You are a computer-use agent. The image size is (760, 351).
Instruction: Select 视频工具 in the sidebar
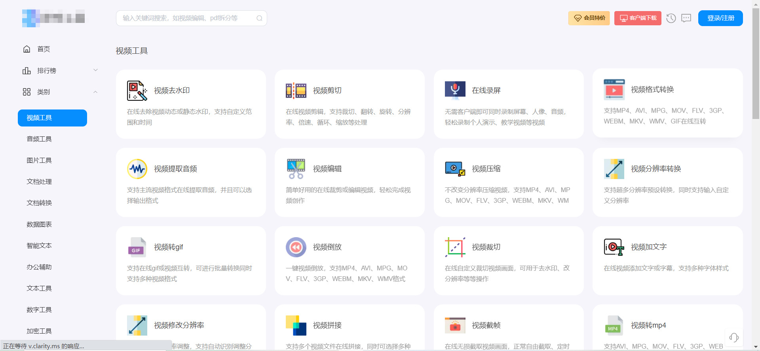click(52, 118)
